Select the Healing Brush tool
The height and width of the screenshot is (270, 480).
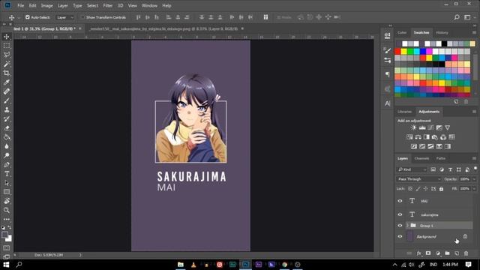pos(7,91)
